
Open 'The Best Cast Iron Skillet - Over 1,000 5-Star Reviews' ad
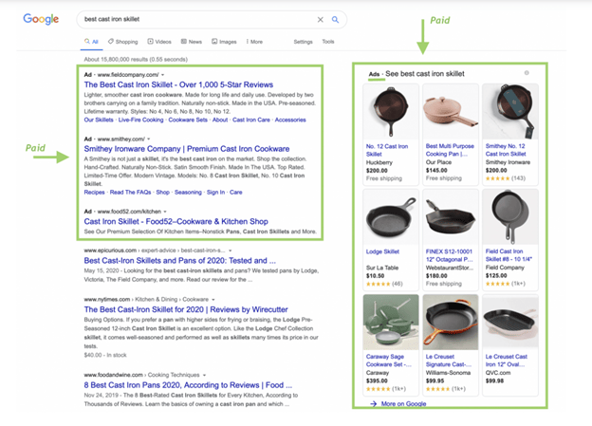[x=178, y=84]
